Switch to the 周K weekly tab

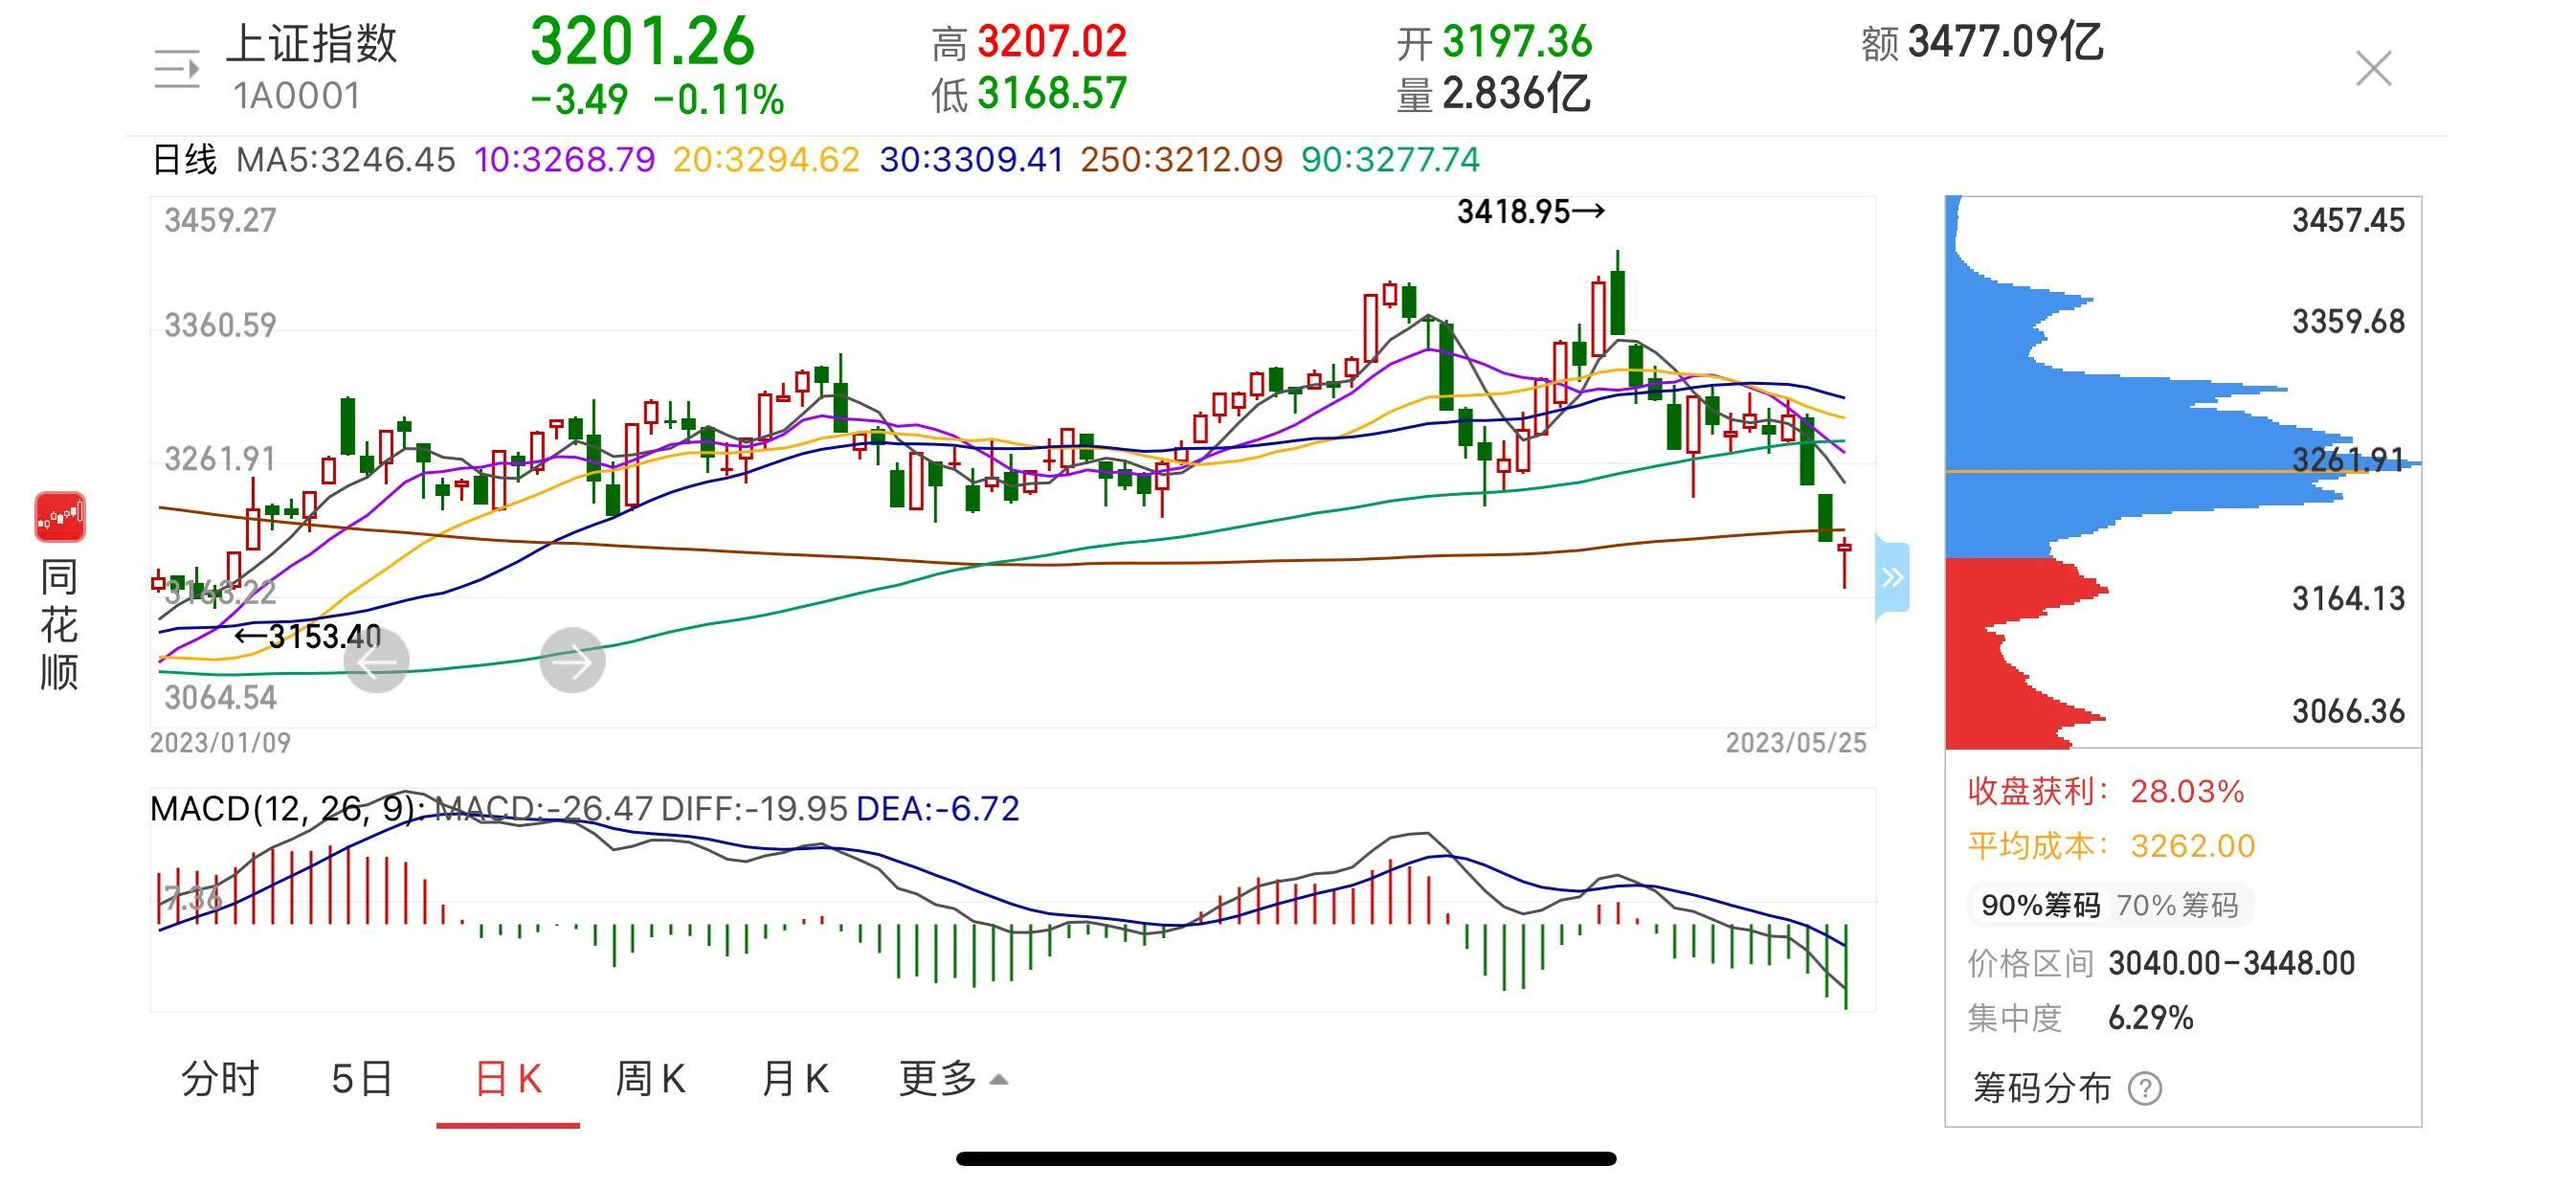(650, 1079)
